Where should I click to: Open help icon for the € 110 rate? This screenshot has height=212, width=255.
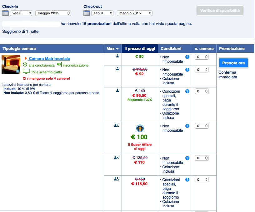[187, 158]
